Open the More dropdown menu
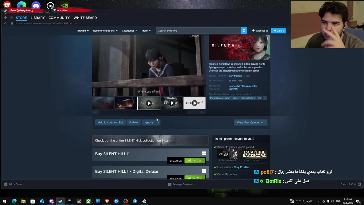The width and height of the screenshot is (364, 205). pyautogui.click(x=146, y=30)
